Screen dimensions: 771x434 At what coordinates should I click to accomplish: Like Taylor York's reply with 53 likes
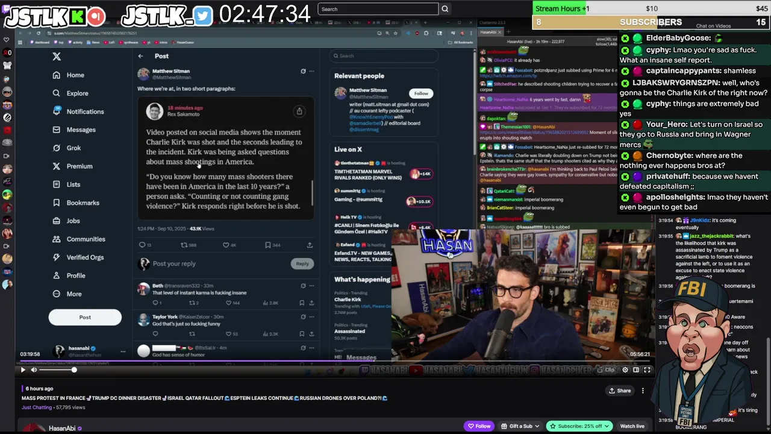tap(229, 333)
